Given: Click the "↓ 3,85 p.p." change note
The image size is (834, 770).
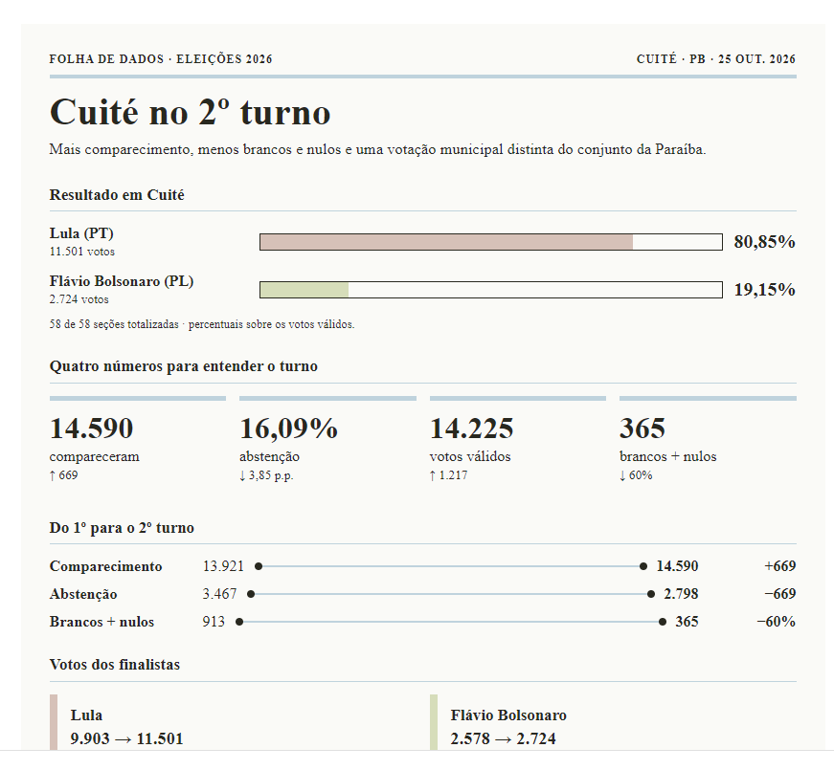Looking at the screenshot, I should coord(266,475).
